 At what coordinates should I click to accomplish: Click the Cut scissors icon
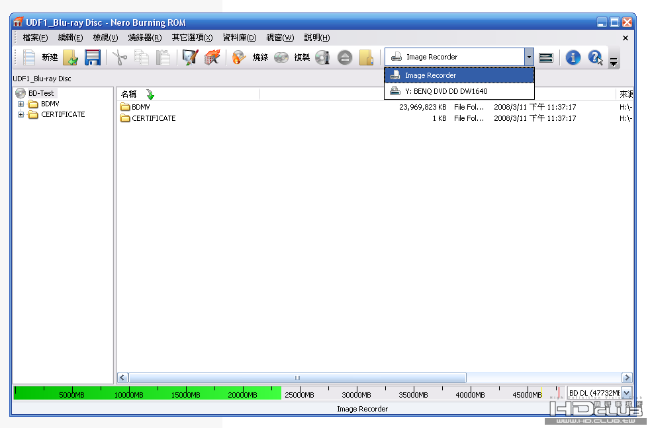(120, 57)
